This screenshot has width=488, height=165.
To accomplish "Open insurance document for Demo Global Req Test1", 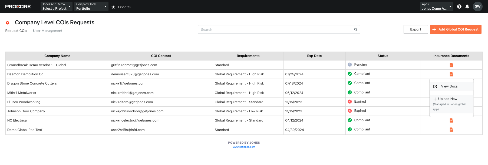I will [x=451, y=130].
